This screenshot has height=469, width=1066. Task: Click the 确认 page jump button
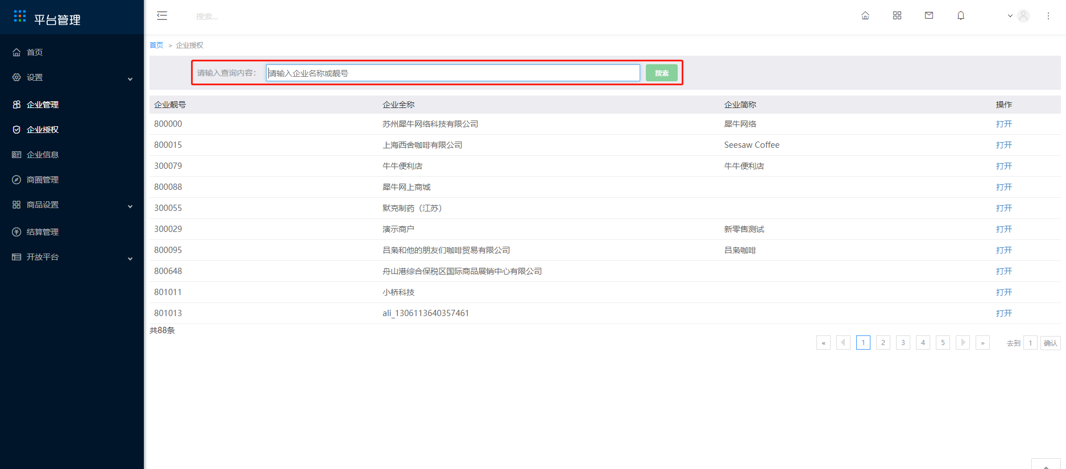[x=1051, y=343]
